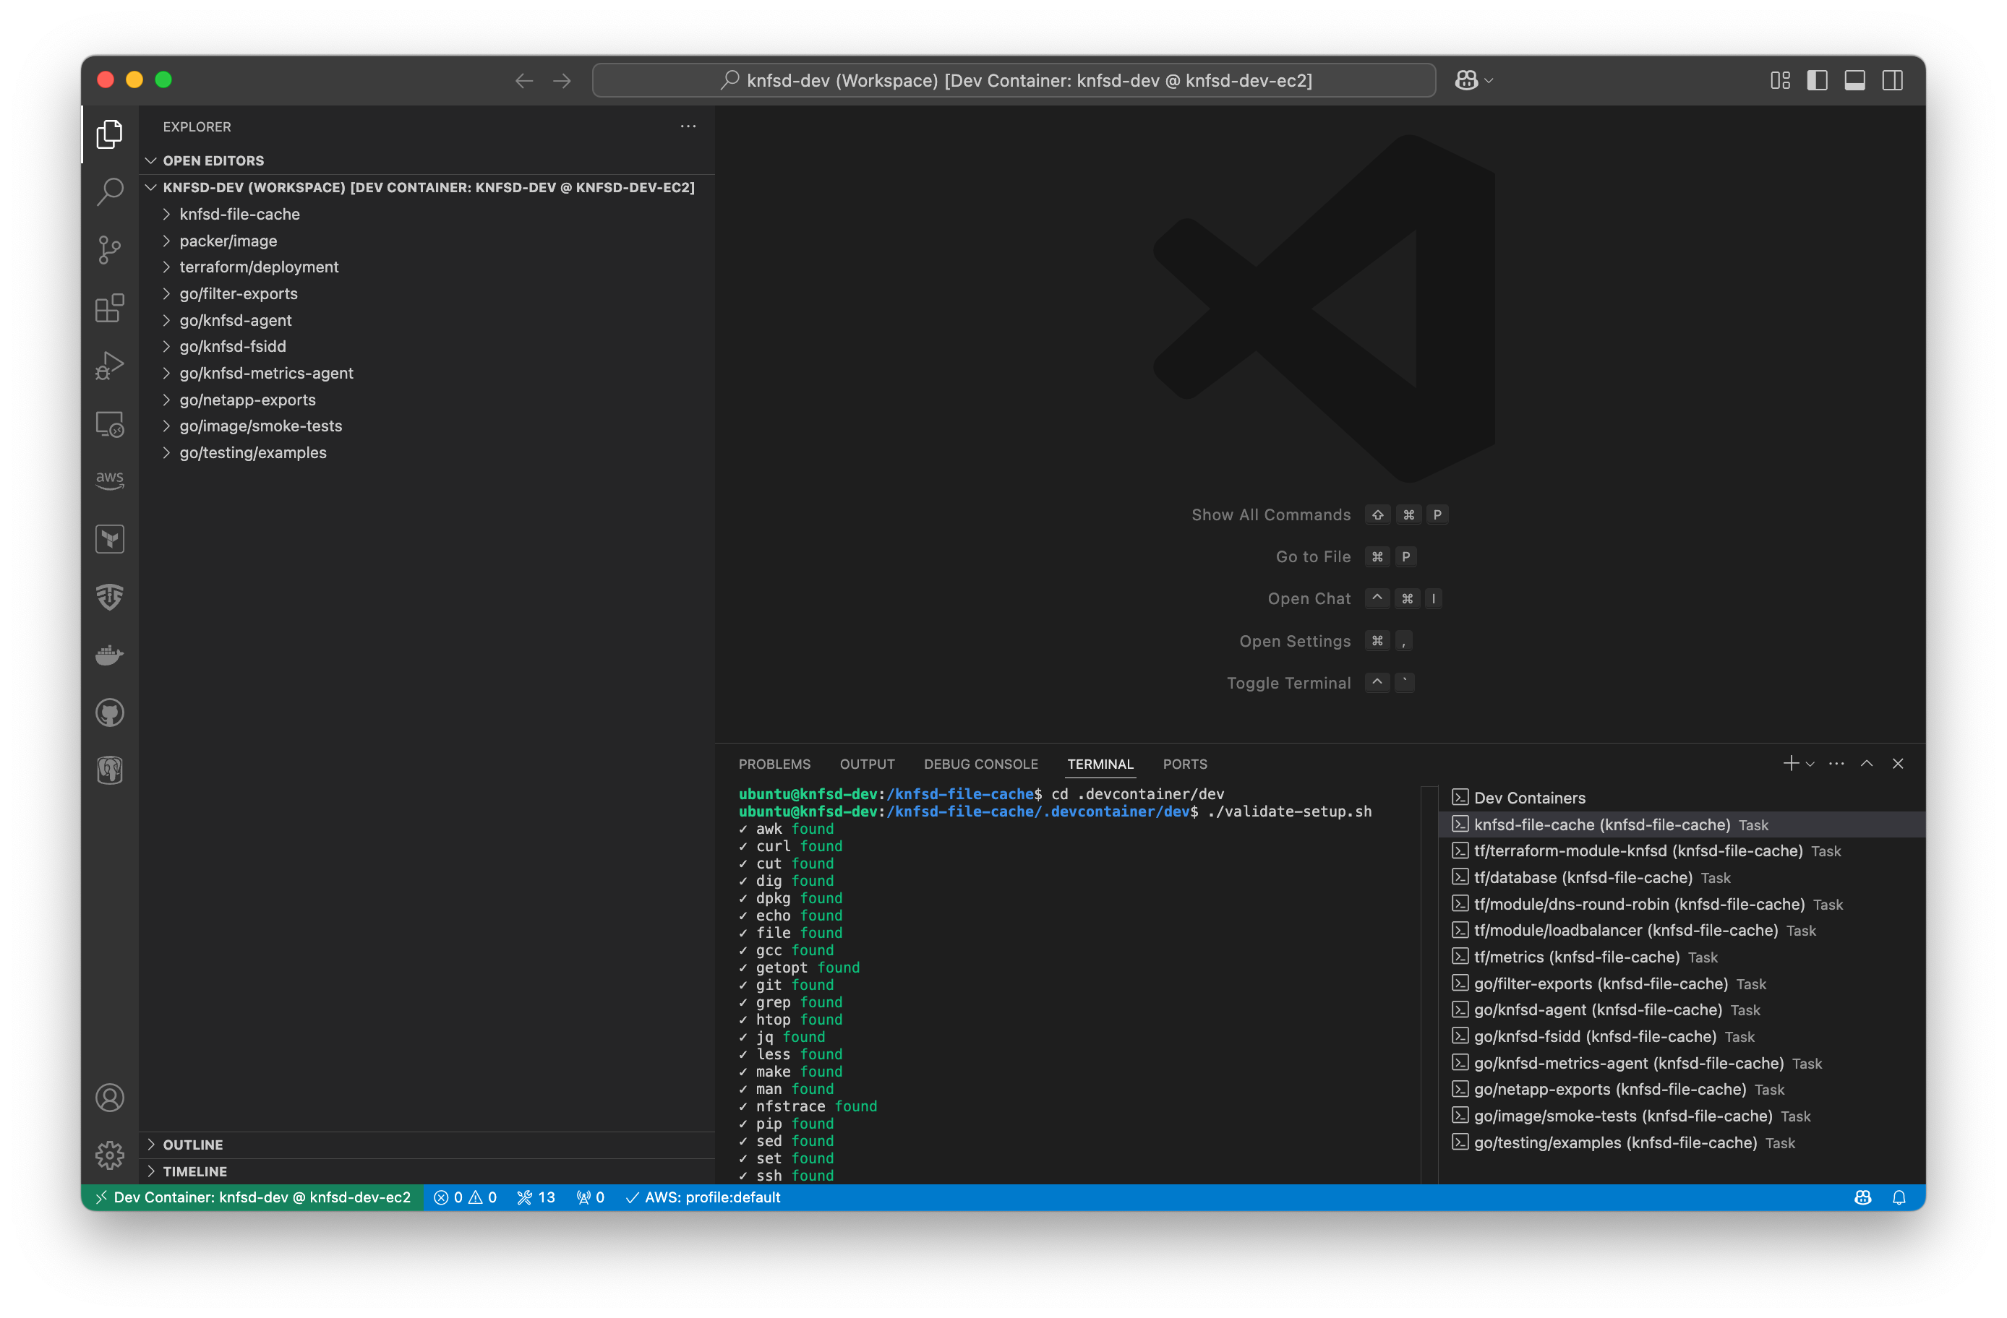Expand the Outline section
Image resolution: width=2007 pixels, height=1318 pixels.
(427, 1145)
